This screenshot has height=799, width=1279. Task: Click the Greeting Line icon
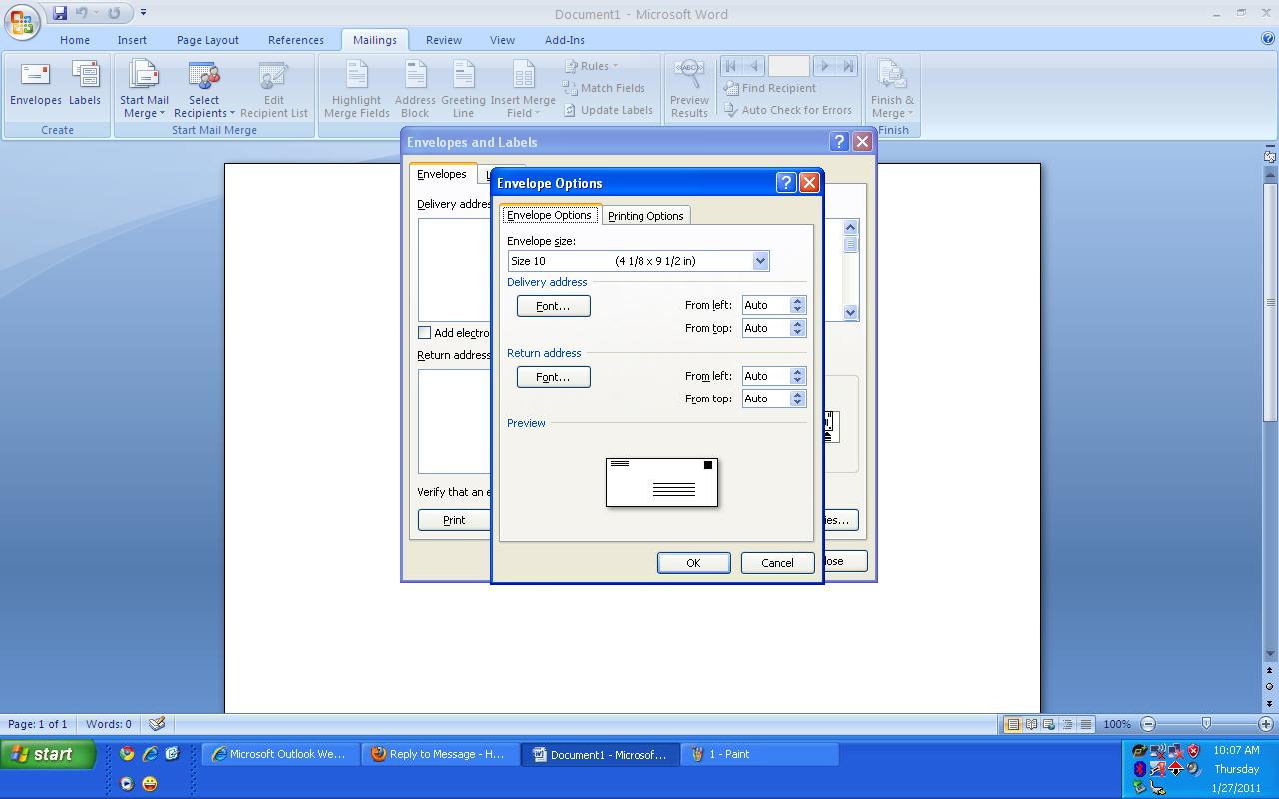pos(463,90)
